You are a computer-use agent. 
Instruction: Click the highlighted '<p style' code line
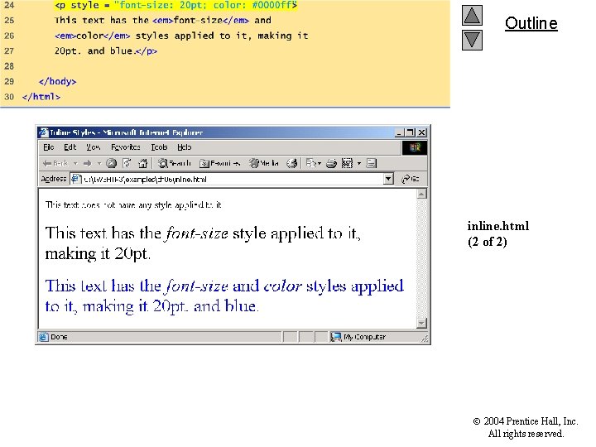click(x=175, y=5)
